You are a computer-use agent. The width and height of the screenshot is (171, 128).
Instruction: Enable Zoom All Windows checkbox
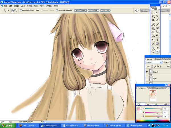[x=57, y=10]
